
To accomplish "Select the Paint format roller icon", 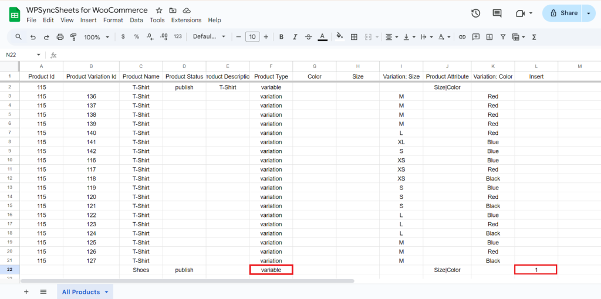I will (73, 37).
